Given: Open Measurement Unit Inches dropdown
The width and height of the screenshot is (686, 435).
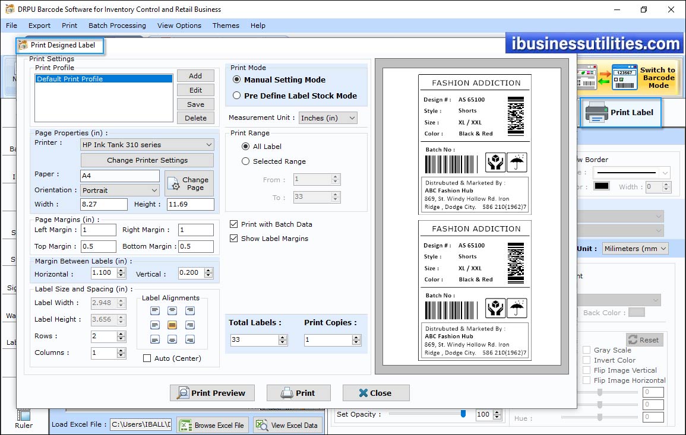Looking at the screenshot, I should tap(328, 118).
